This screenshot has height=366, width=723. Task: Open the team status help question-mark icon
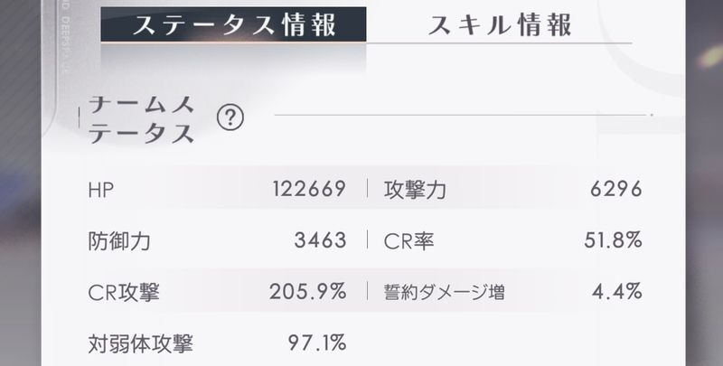230,119
